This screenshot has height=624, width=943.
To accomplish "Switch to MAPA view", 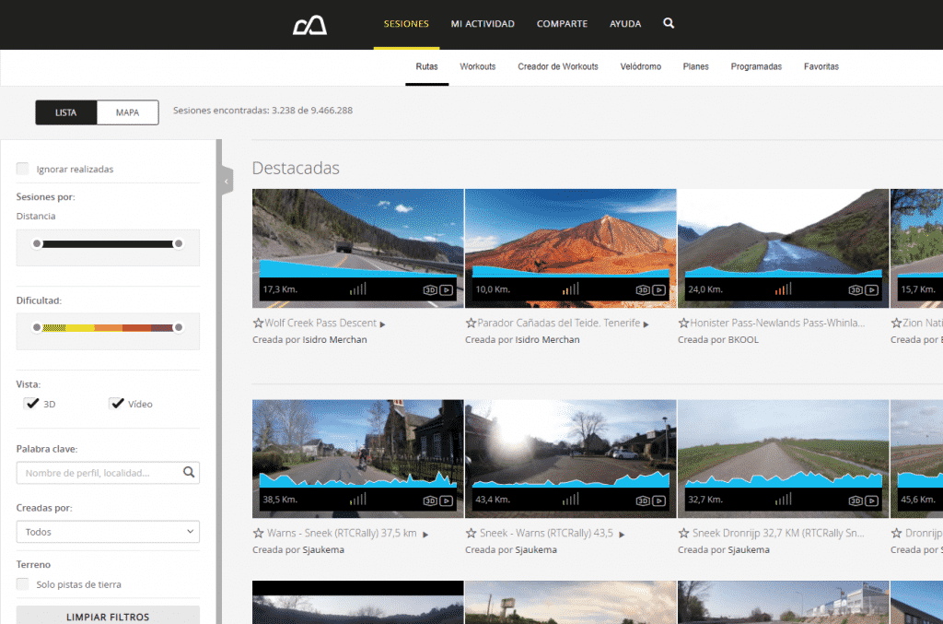I will (127, 112).
